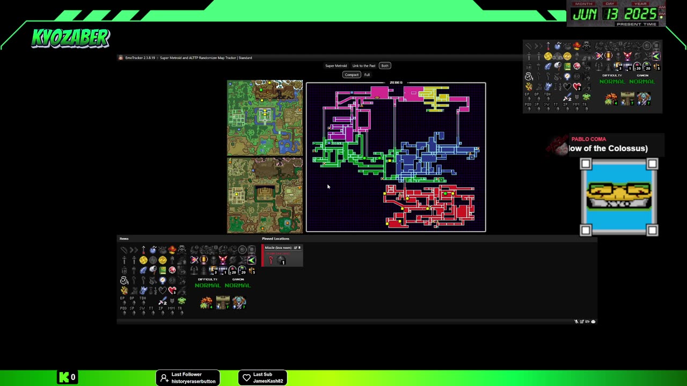This screenshot has width=687, height=386.
Task: Increment the red heart container count in Items panel
Action: point(172,290)
